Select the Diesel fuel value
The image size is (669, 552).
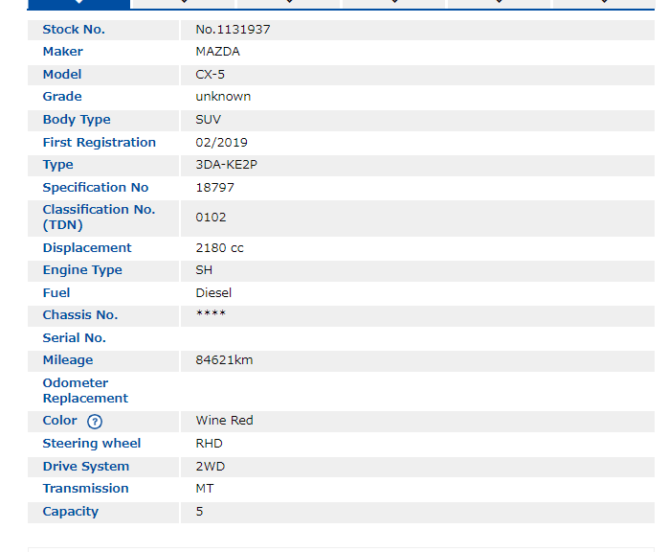[213, 293]
